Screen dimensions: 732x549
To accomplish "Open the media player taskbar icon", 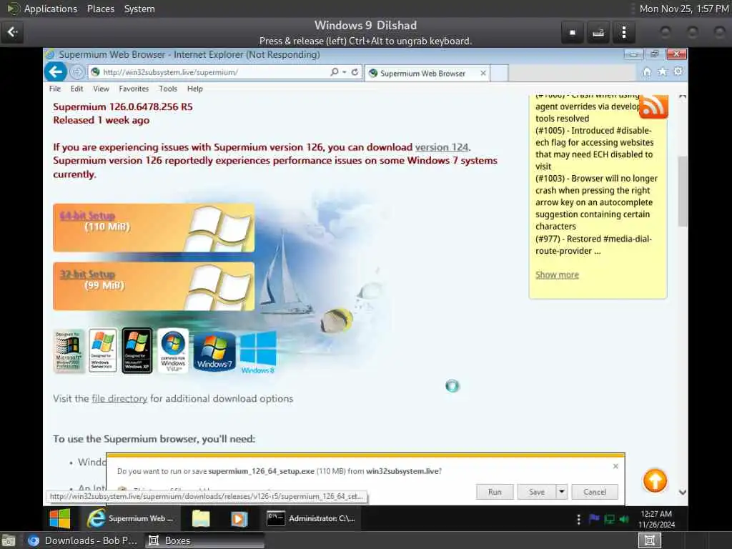I will tap(239, 519).
